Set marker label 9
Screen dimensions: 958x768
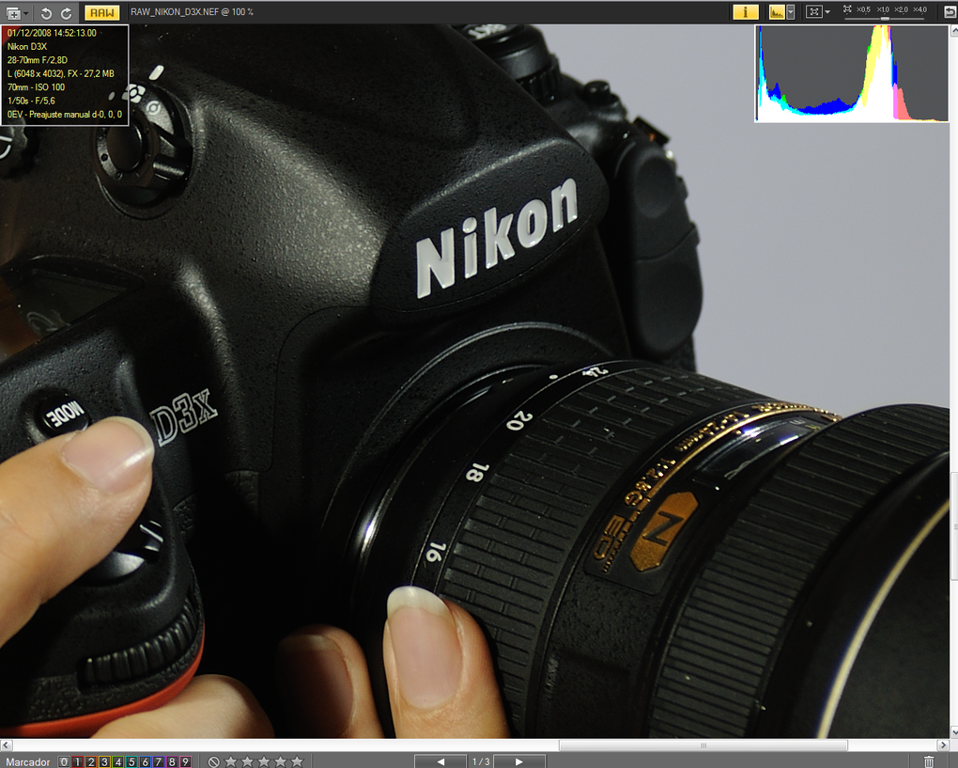184,761
